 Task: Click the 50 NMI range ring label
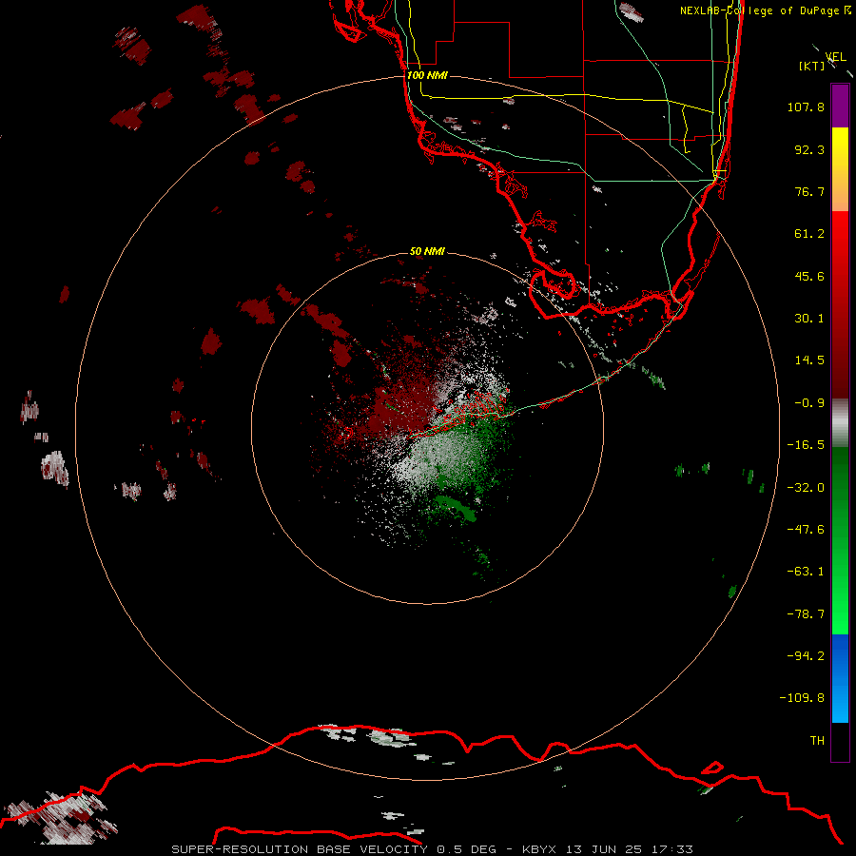click(x=427, y=251)
